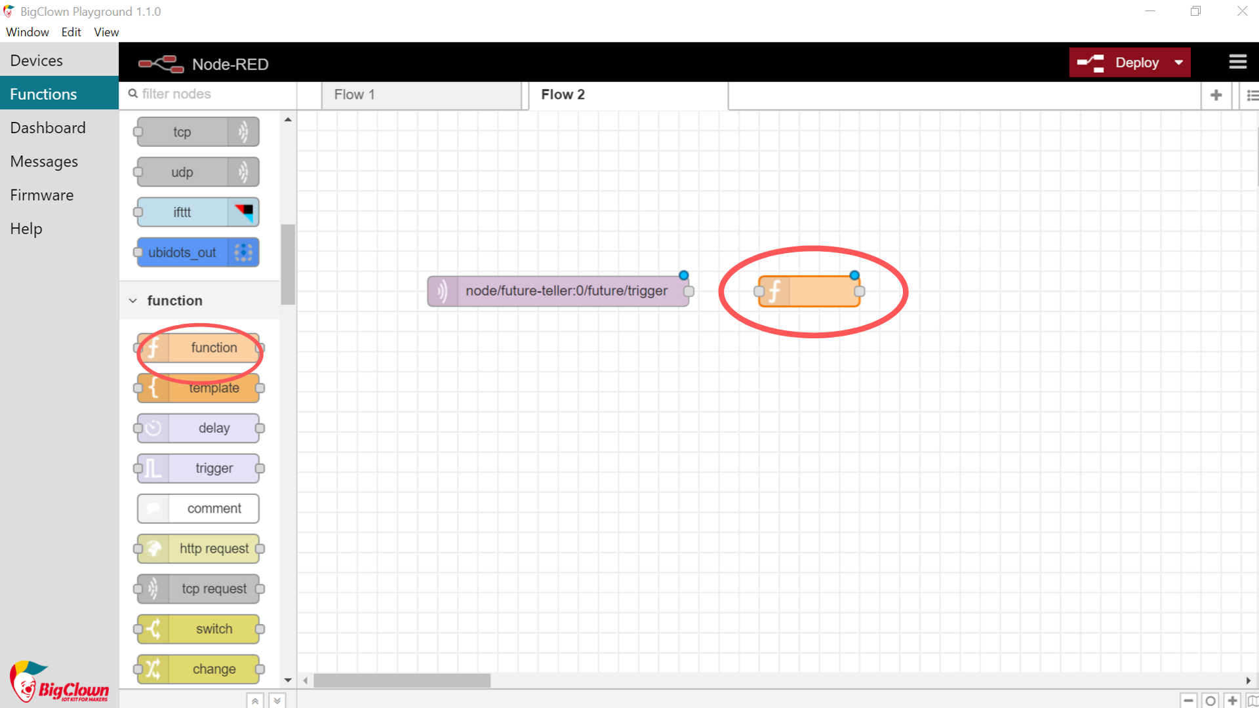The height and width of the screenshot is (708, 1259).
Task: Select the template palette node
Action: 198,388
